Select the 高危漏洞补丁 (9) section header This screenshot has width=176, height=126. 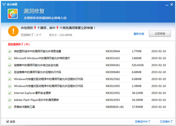coord(19,44)
